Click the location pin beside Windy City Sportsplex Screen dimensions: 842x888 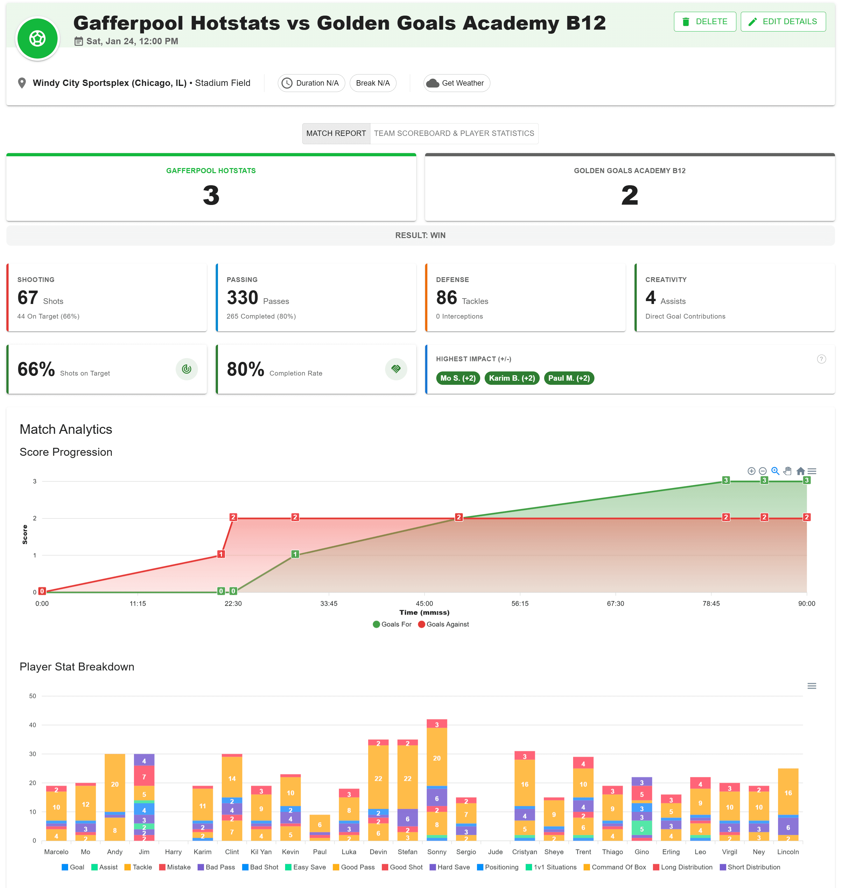point(22,83)
